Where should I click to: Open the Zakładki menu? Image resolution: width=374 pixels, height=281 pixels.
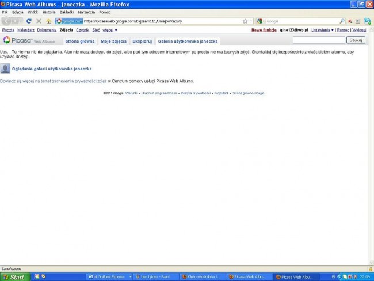[66, 12]
